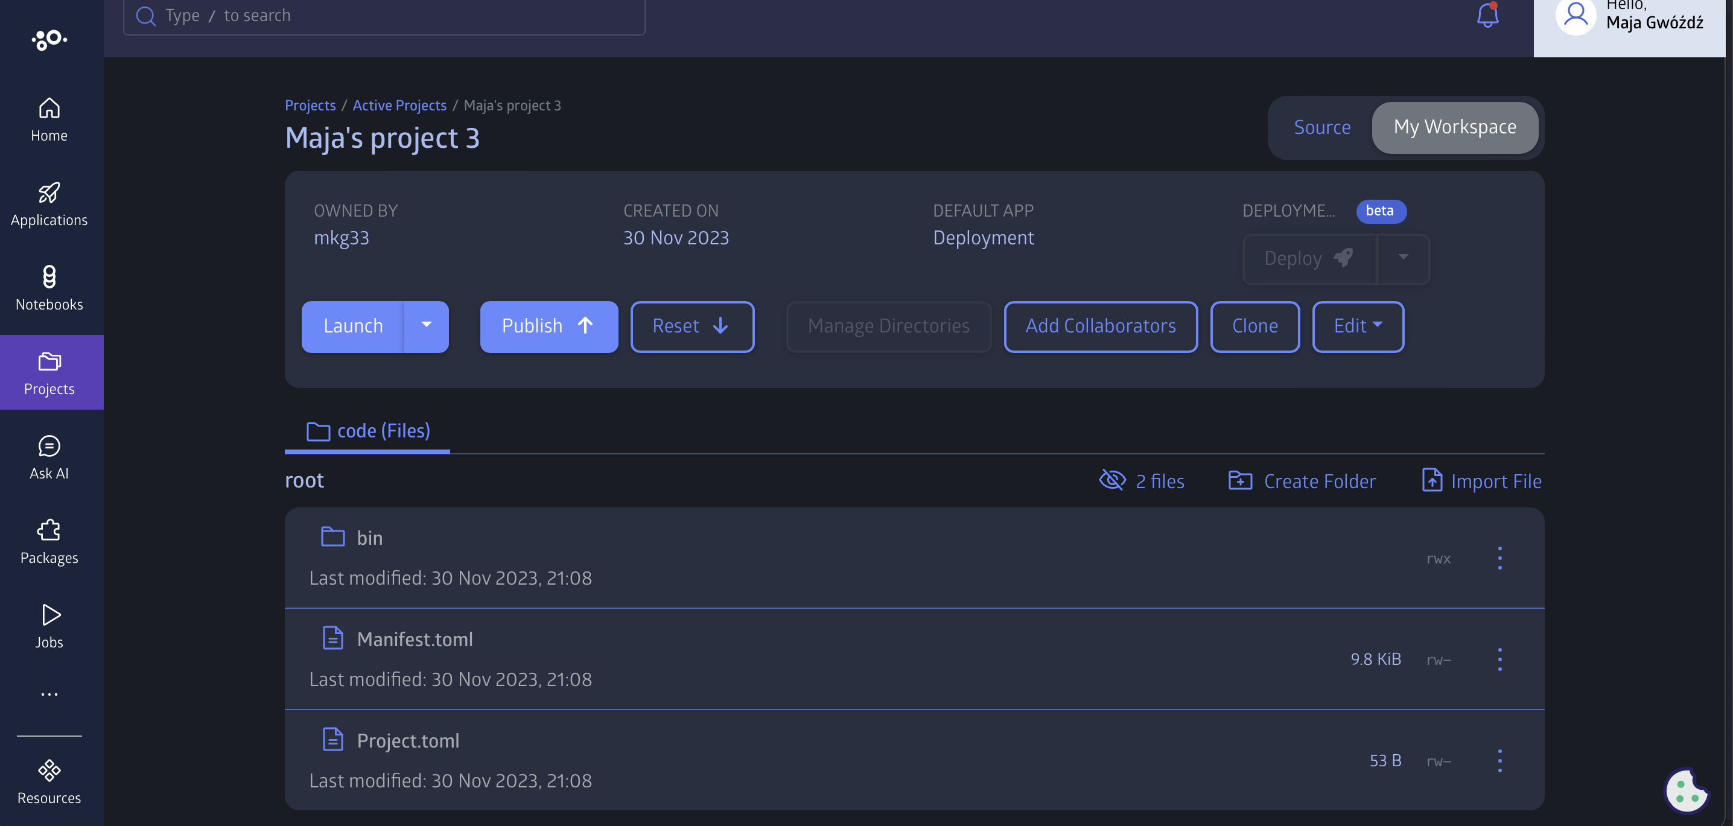Click the Deployment default app value

coord(983,238)
